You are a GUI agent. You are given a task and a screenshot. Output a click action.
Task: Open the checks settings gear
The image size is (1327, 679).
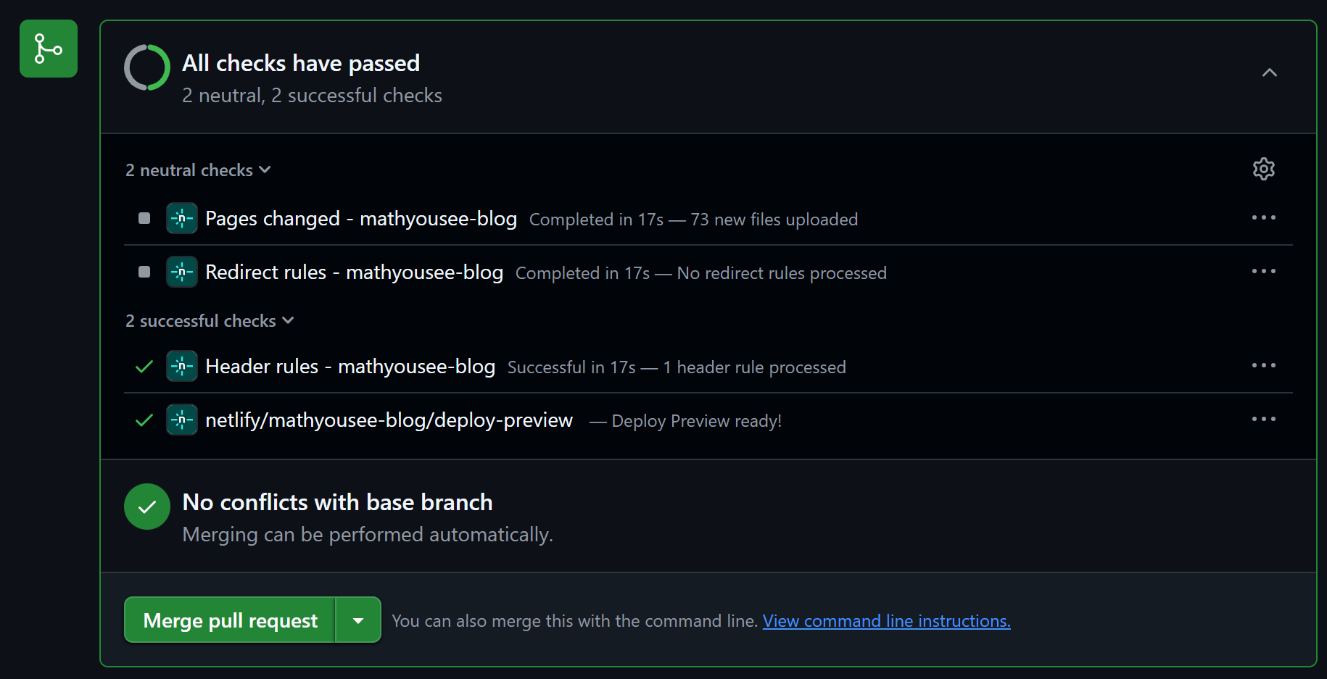pos(1263,169)
